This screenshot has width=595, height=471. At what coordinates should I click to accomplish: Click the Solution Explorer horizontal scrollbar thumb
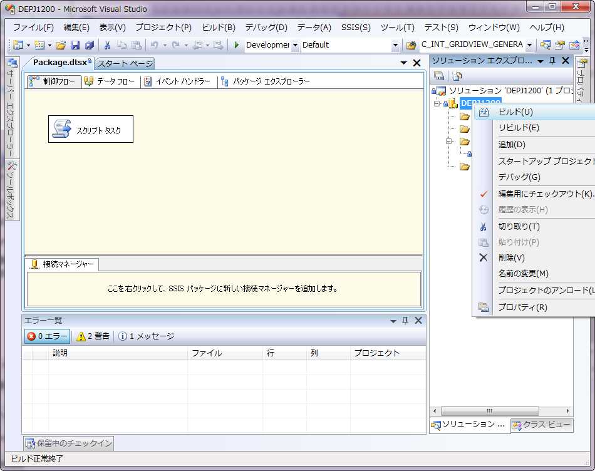(490, 411)
